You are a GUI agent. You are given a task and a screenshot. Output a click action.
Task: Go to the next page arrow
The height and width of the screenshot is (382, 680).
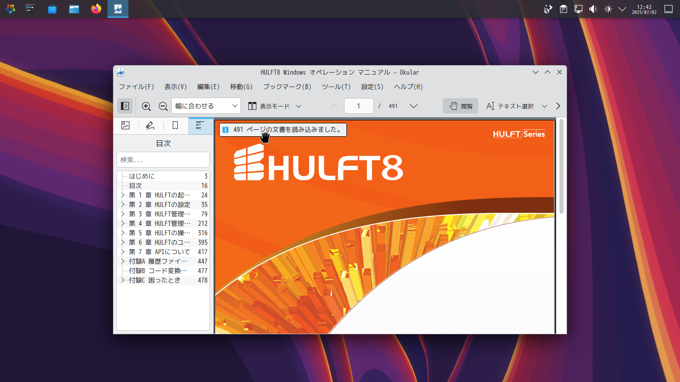413,106
